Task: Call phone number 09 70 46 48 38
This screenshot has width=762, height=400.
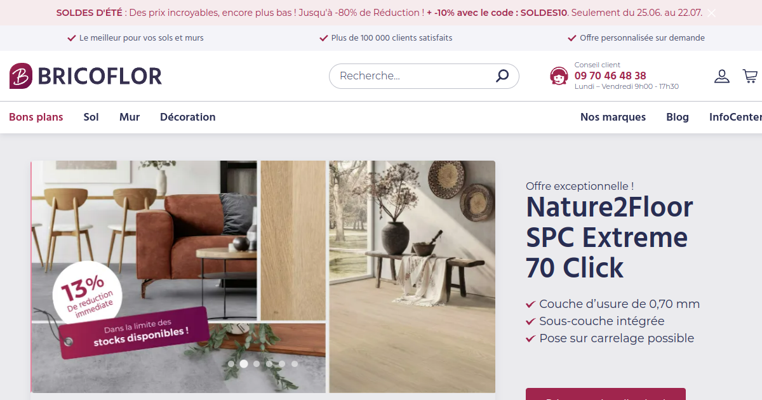Action: pyautogui.click(x=610, y=76)
